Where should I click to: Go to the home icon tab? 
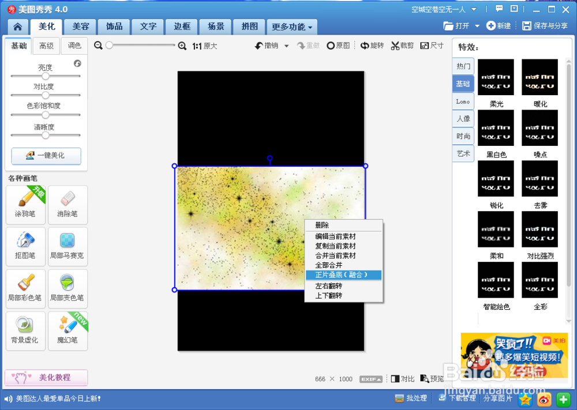click(18, 27)
